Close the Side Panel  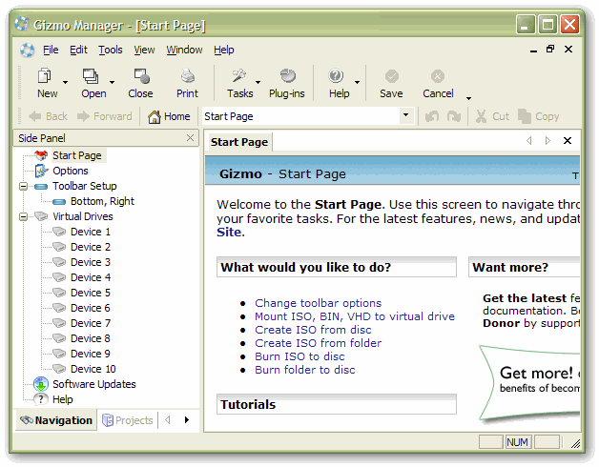pos(190,137)
